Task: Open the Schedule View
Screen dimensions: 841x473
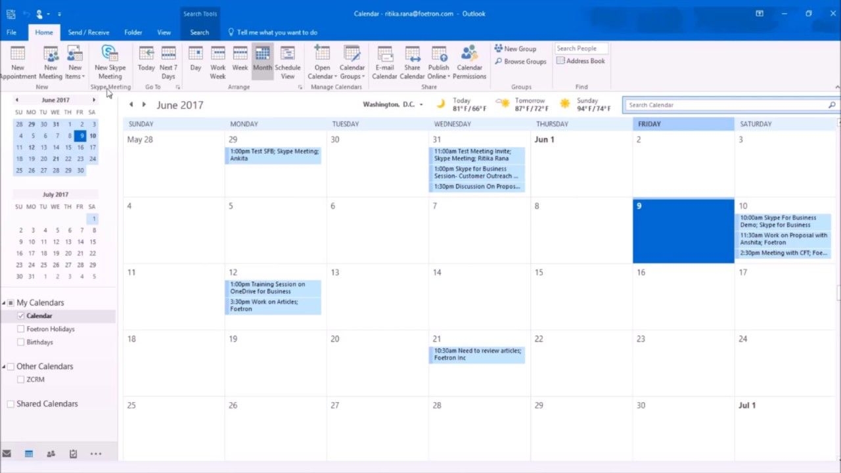Action: [288, 63]
